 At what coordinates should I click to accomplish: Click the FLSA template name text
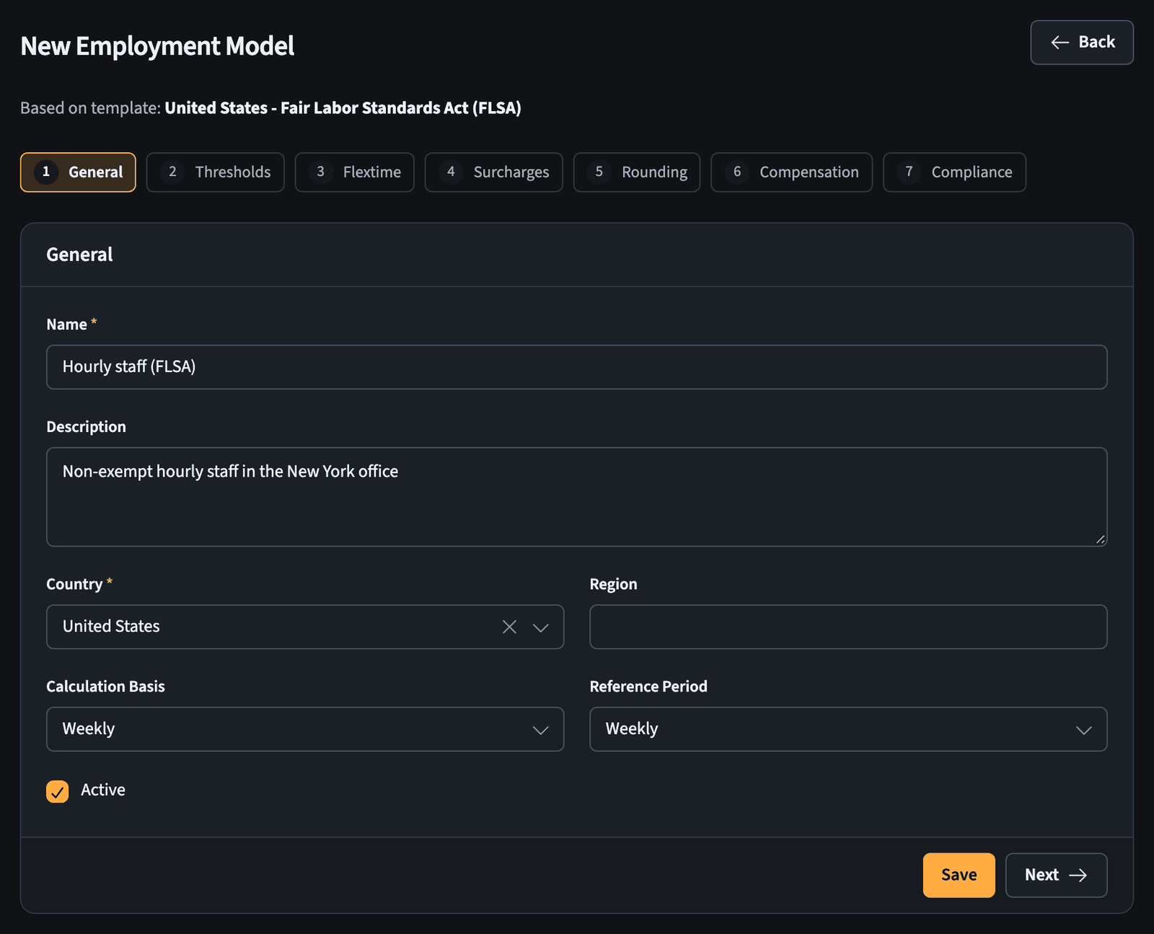click(x=343, y=108)
